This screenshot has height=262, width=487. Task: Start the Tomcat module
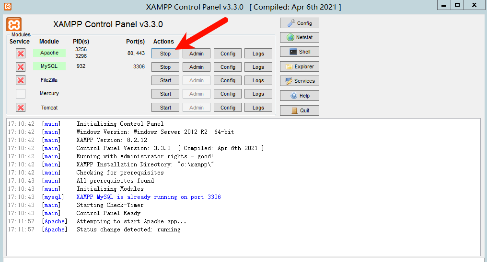[165, 108]
